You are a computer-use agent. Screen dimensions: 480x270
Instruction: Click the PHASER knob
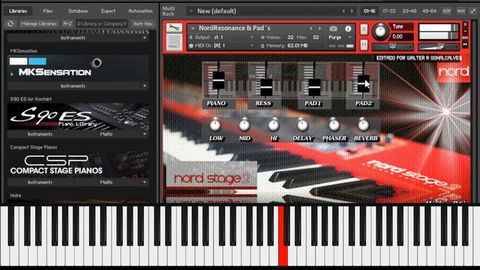pyautogui.click(x=334, y=125)
